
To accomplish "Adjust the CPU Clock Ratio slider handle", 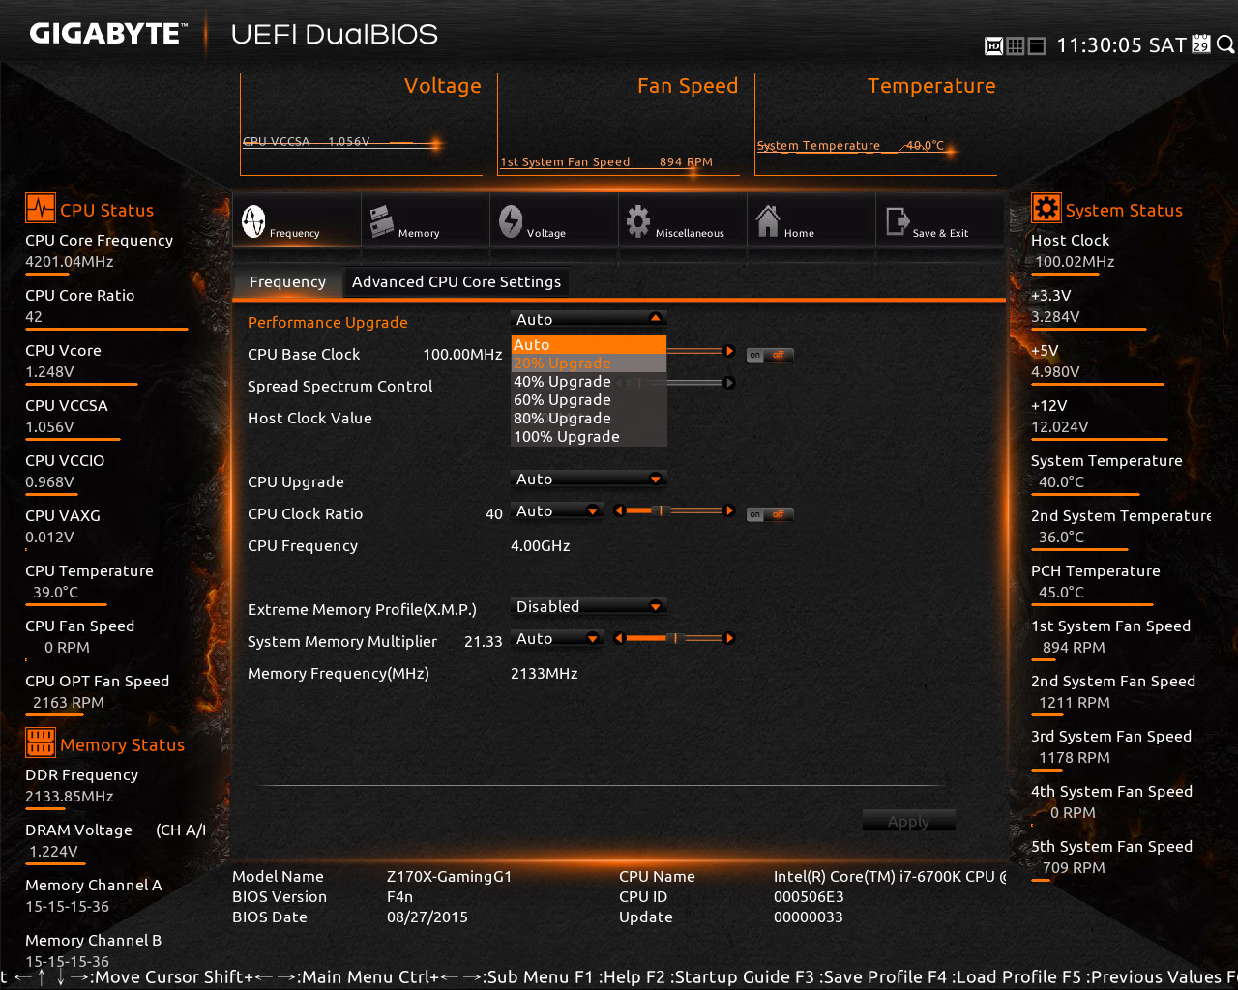I will coord(662,510).
